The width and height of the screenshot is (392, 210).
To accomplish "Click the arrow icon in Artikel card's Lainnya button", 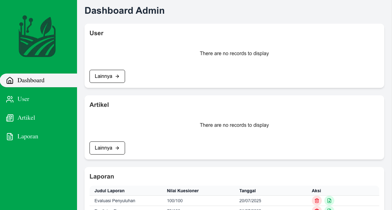I will [x=117, y=148].
